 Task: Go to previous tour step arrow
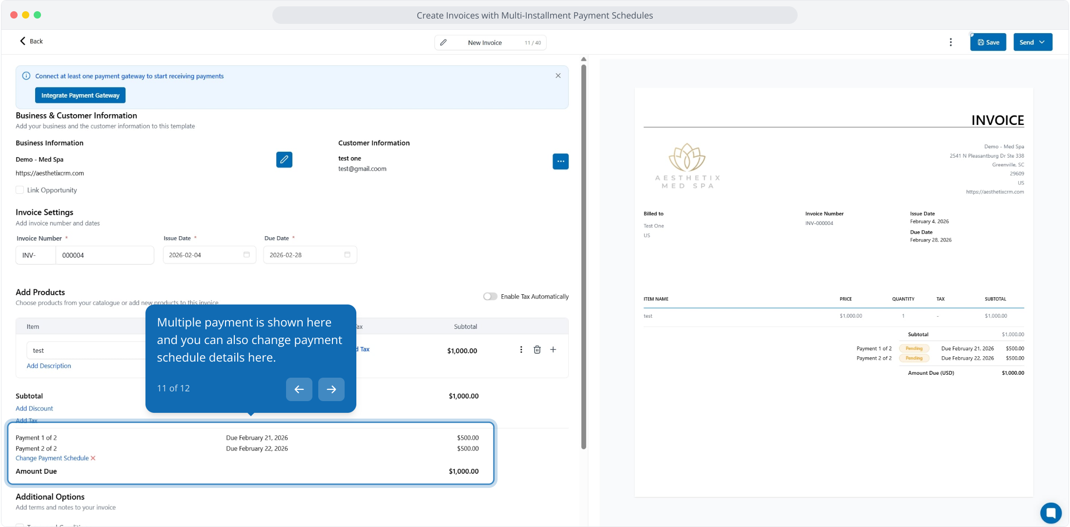(x=299, y=389)
